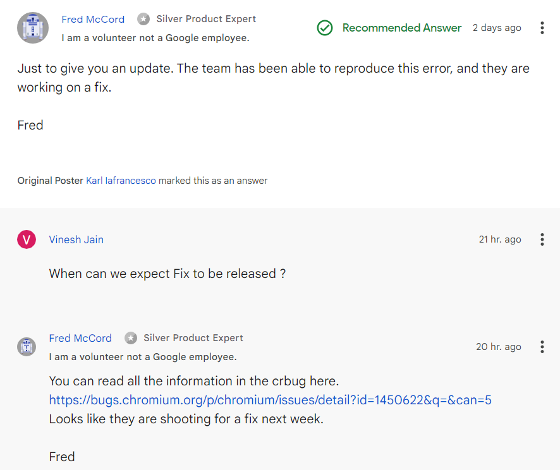Click the Recommended Answer label text
This screenshot has width=560, height=470.
click(402, 28)
